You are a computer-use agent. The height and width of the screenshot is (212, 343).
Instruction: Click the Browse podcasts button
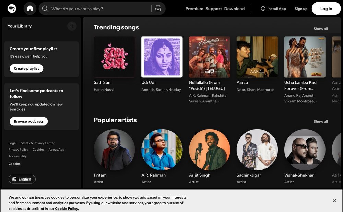coord(29,121)
